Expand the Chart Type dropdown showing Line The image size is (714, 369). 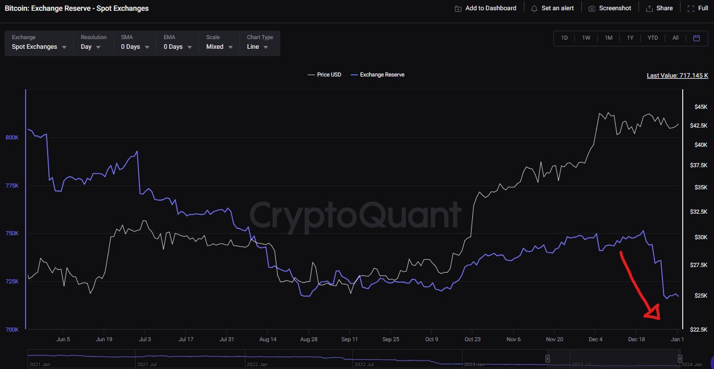pyautogui.click(x=260, y=43)
